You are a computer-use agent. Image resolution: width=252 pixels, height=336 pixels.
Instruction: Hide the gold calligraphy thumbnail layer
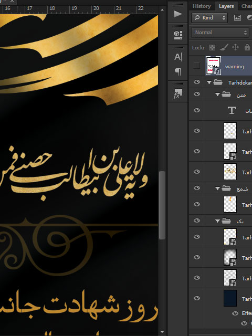[197, 172]
